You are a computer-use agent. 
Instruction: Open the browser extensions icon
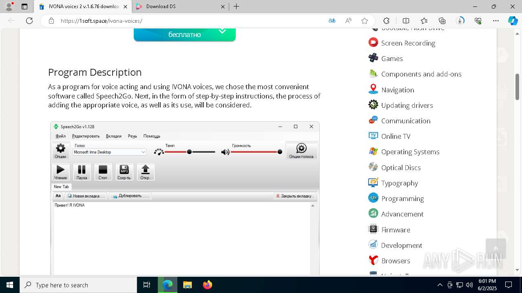coord(386,21)
